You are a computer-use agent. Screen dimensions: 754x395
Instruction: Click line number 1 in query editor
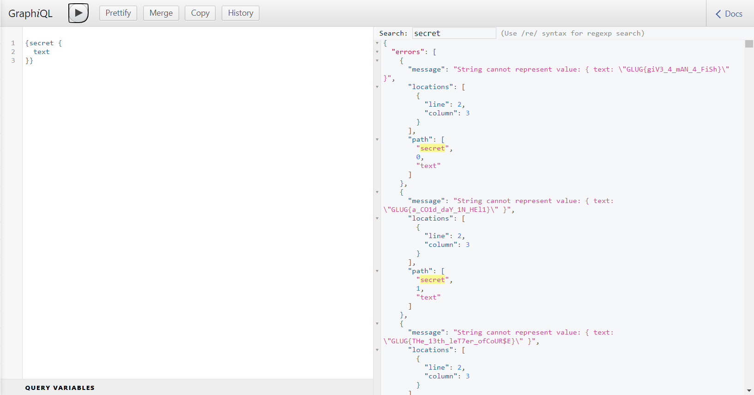click(x=13, y=43)
